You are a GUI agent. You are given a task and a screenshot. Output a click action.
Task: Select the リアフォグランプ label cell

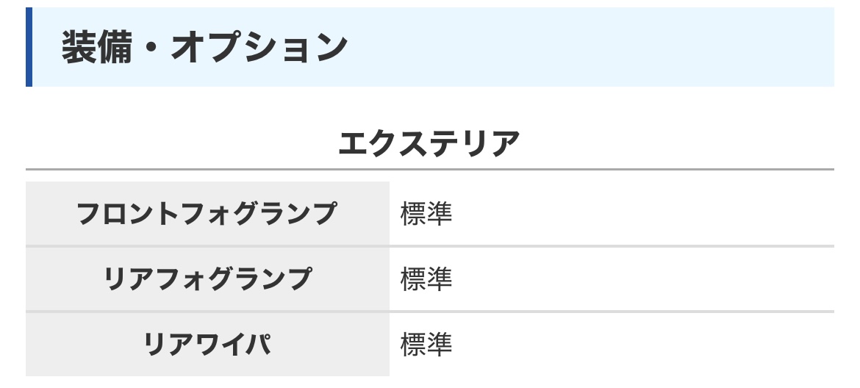coord(207,279)
